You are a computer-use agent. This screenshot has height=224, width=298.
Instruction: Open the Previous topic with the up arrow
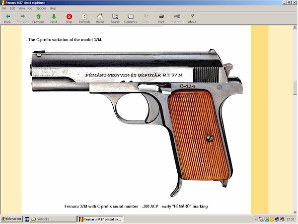pyautogui.click(x=38, y=18)
